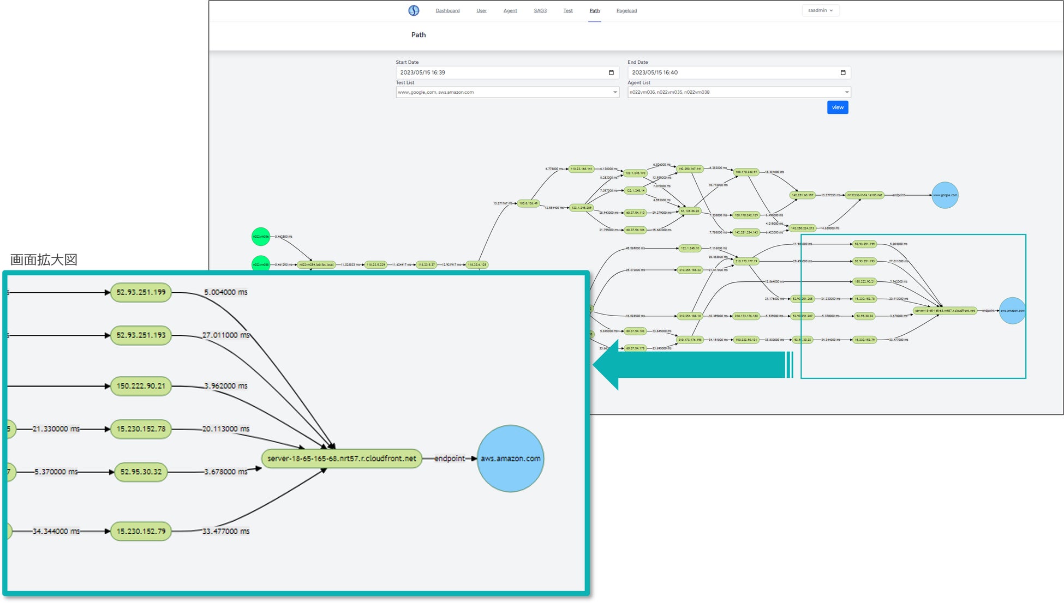Screen dimensions: 1064x603
Task: Click the 150.222.90.121 node
Action: point(746,340)
